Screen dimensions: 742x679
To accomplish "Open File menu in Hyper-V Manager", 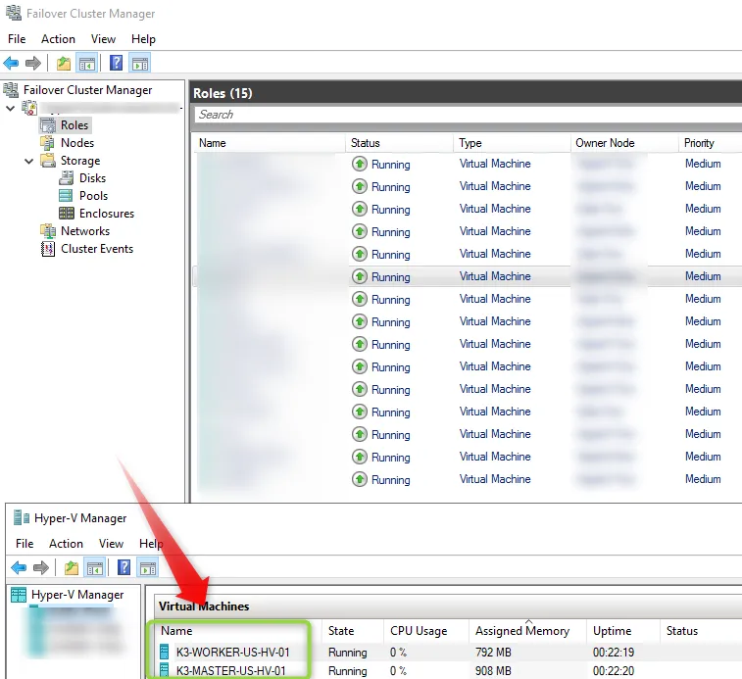I will coord(25,543).
